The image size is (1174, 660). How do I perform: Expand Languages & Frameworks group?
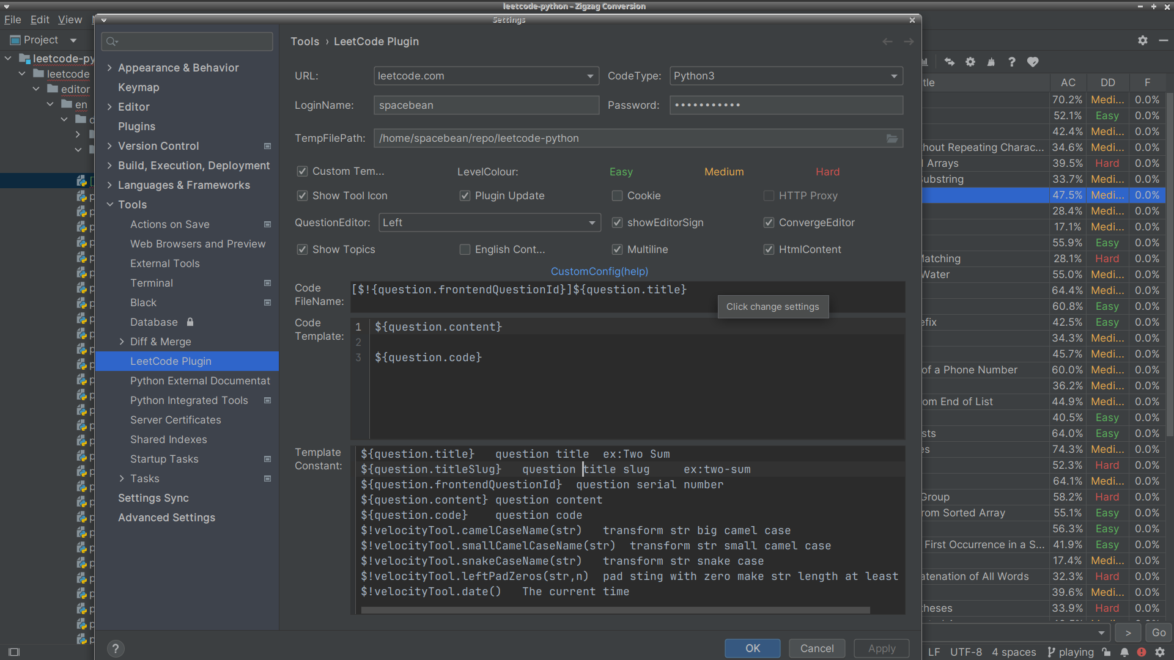coord(109,185)
